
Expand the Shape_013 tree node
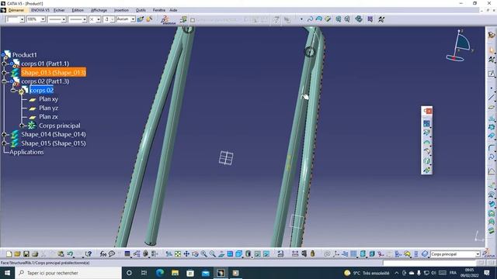tap(4, 72)
